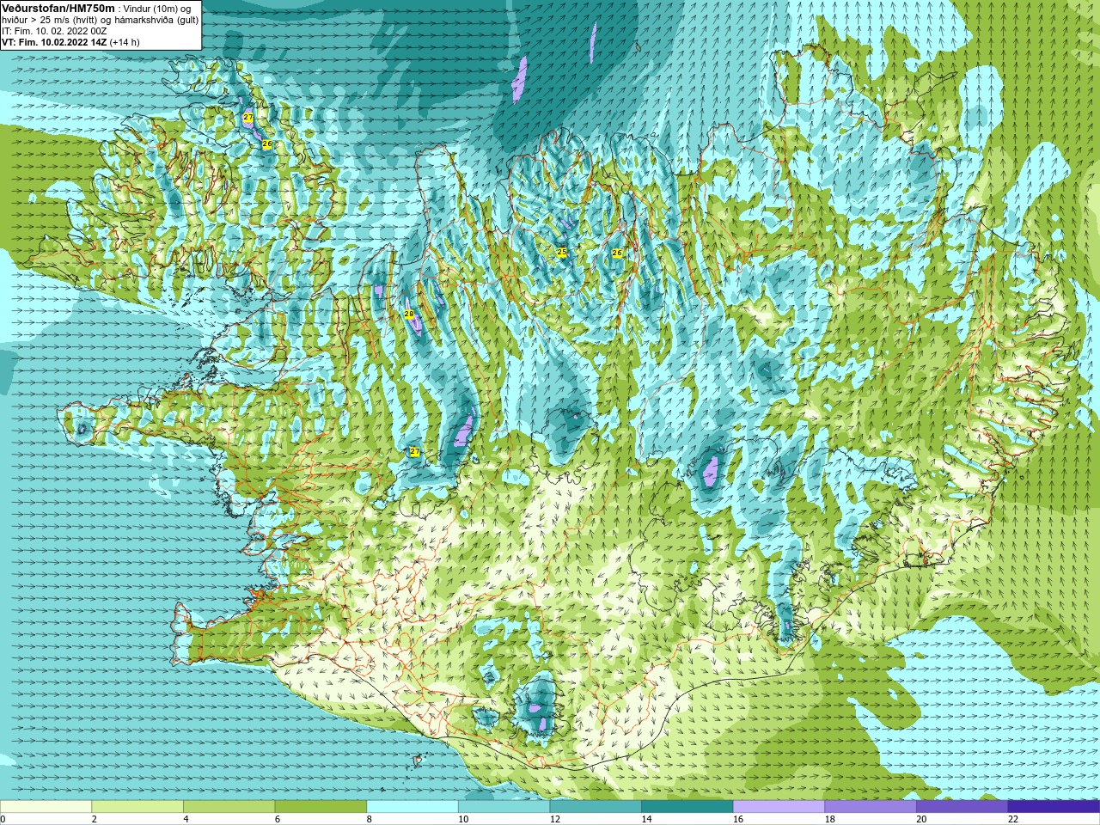The height and width of the screenshot is (825, 1100).
Task: Click the legend scale number "0"
Action: tap(3, 819)
